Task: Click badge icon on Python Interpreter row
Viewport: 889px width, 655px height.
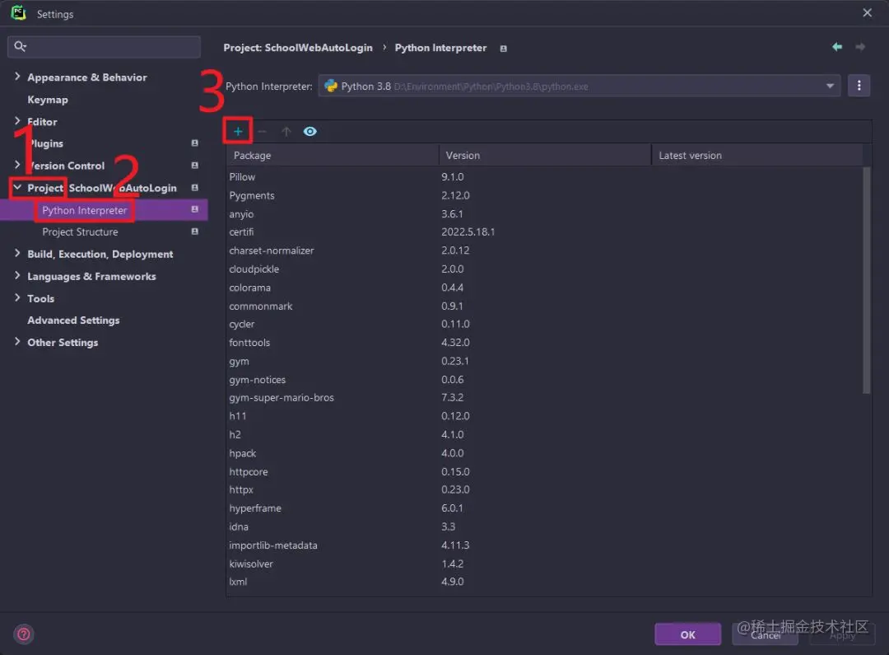Action: click(194, 210)
